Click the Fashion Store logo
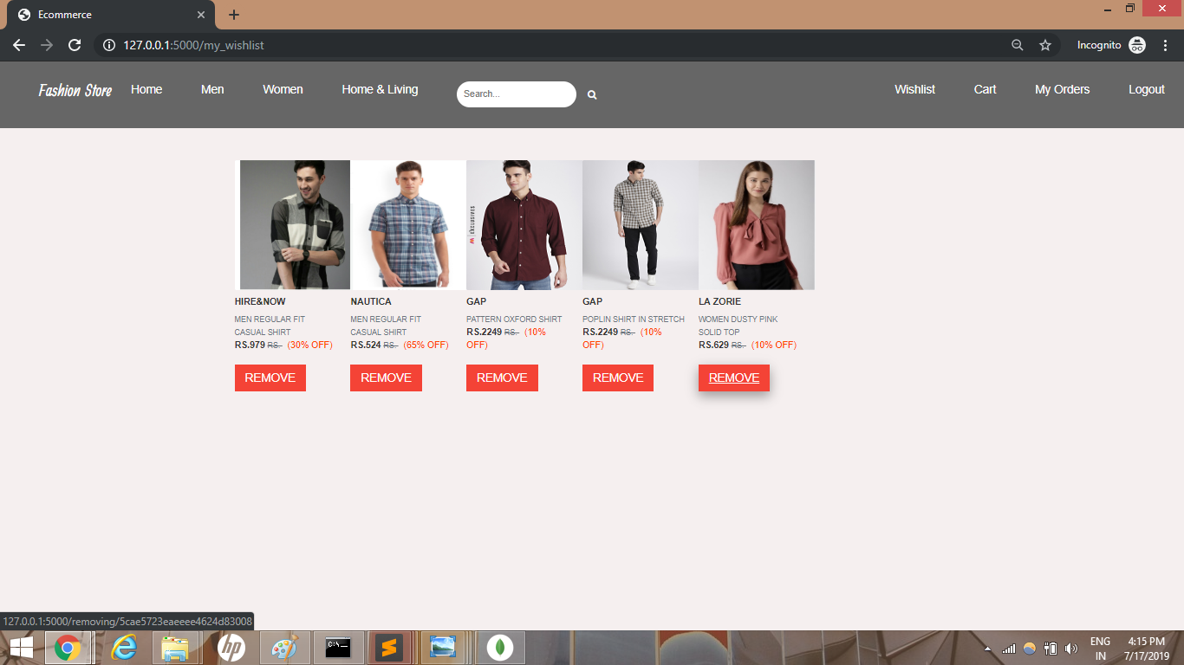Image resolution: width=1184 pixels, height=665 pixels. 75,90
